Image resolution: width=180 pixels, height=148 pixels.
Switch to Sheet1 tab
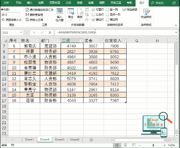pyautogui.click(x=29, y=139)
